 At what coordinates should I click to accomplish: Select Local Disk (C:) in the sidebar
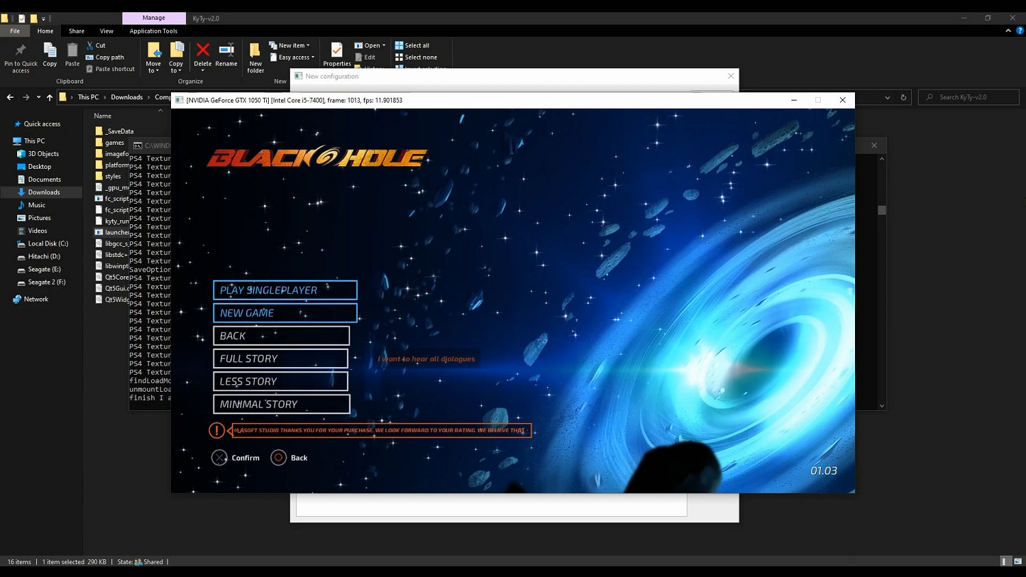pyautogui.click(x=48, y=243)
